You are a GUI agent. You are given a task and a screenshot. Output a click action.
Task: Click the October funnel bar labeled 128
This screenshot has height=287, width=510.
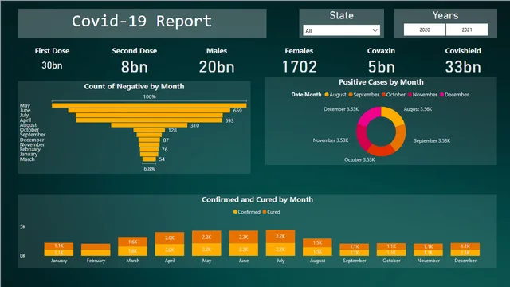click(x=149, y=130)
